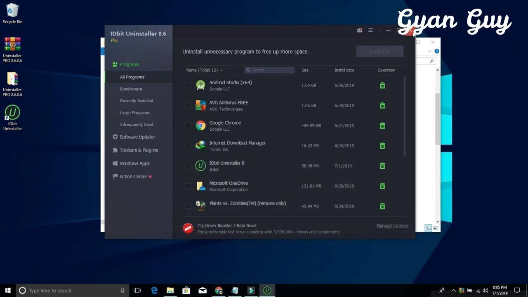The image size is (528, 297).
Task: Tick the checkbox for Android Studio (x64)
Action: click(x=188, y=85)
